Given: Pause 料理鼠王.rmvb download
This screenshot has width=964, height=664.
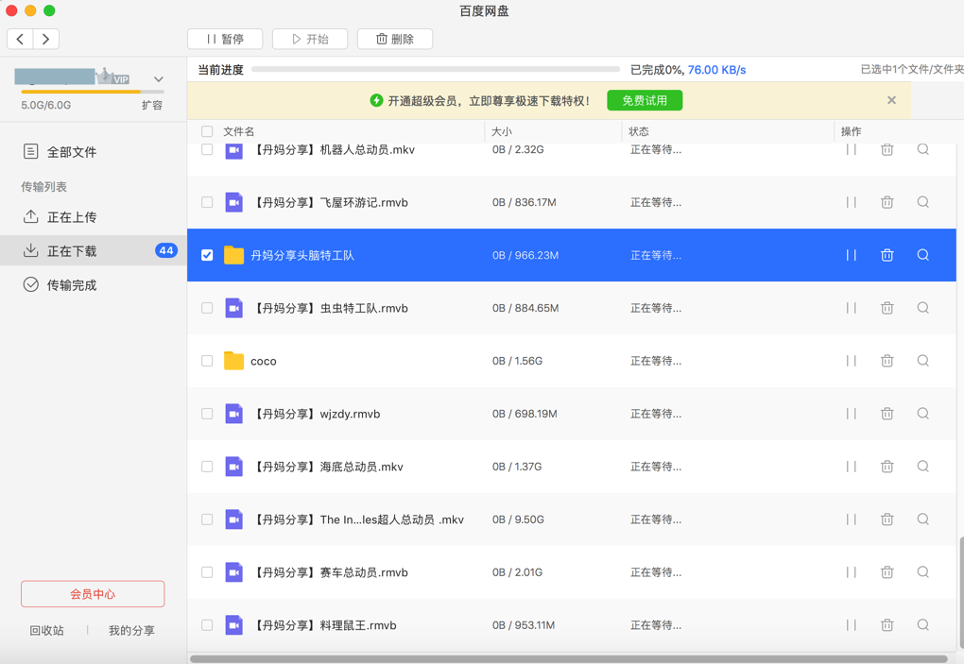Looking at the screenshot, I should (851, 624).
